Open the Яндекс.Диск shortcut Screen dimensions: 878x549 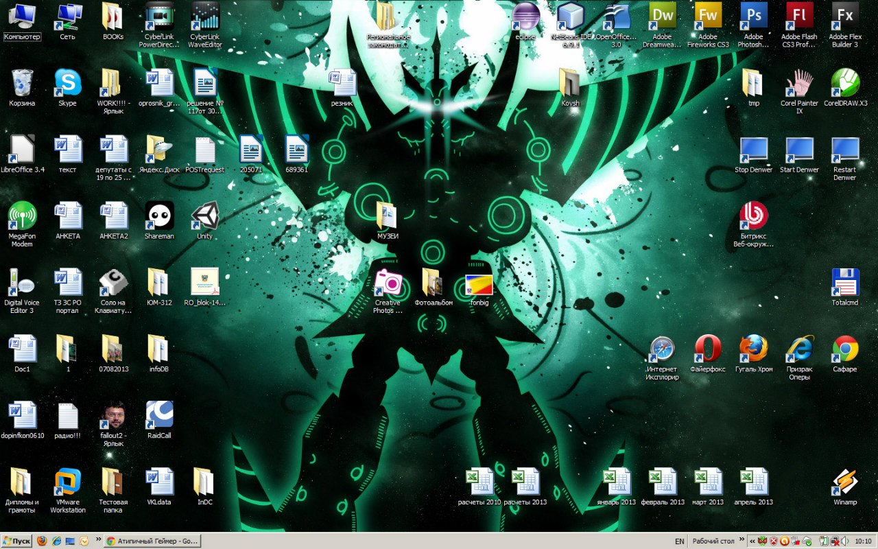[x=159, y=154]
